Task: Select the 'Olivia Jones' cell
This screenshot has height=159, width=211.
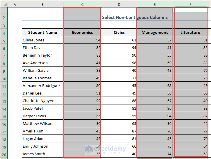Action: click(42, 40)
